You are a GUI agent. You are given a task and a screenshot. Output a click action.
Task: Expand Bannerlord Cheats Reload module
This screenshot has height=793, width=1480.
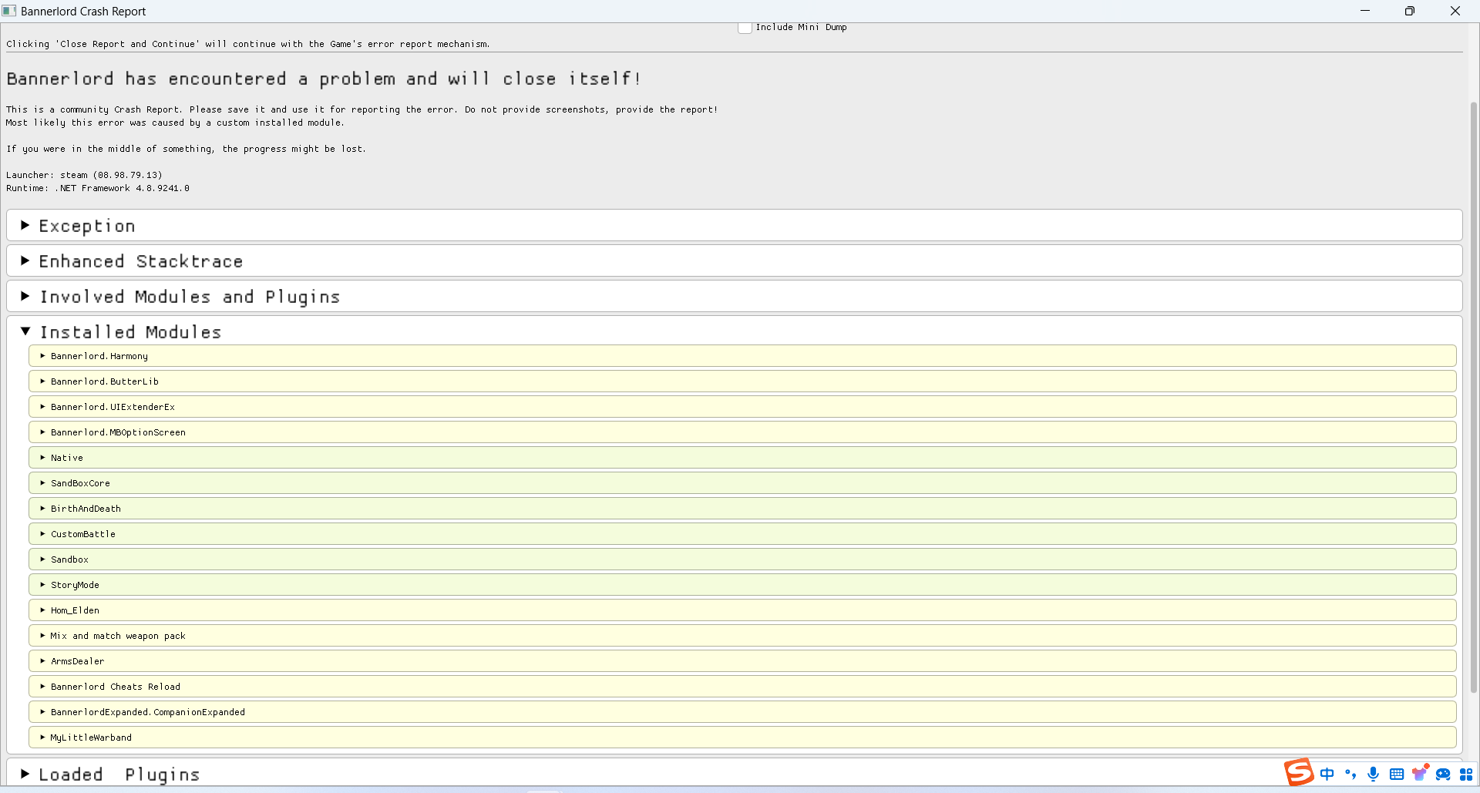pyautogui.click(x=742, y=687)
